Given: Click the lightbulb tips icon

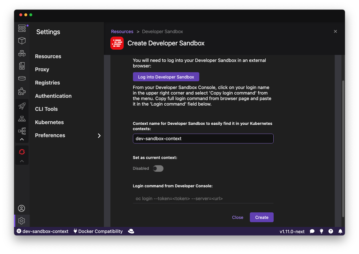Looking at the screenshot, I should [321, 231].
